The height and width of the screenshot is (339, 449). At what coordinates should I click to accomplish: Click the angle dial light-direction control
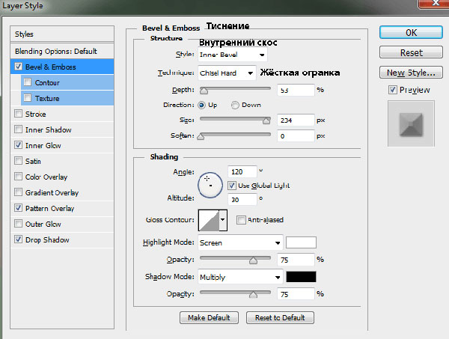210,185
